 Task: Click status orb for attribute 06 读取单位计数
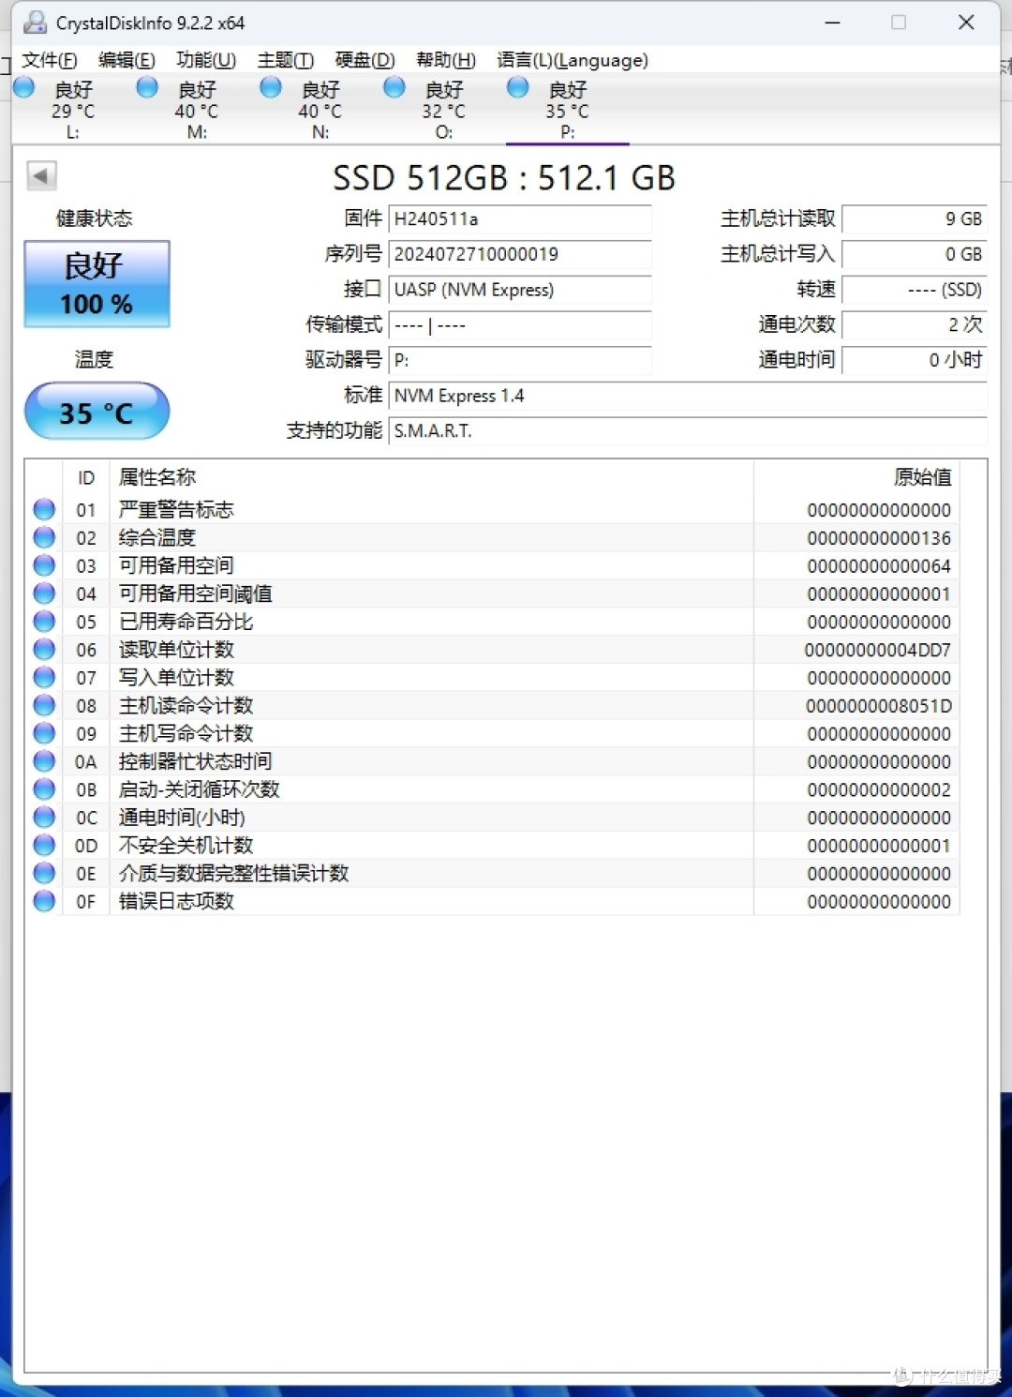pyautogui.click(x=44, y=649)
